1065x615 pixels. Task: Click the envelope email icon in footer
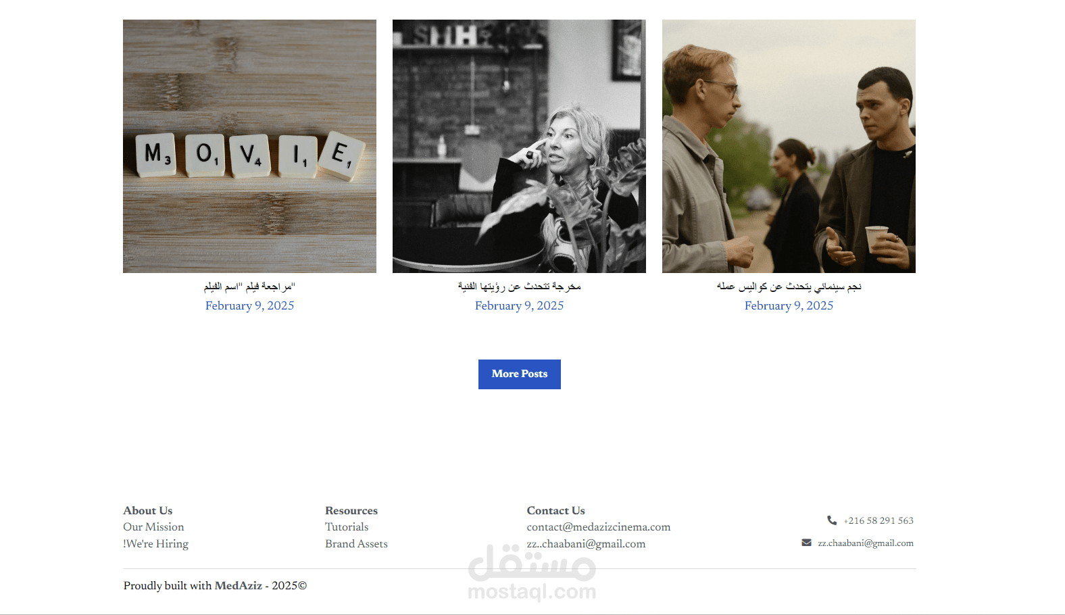tap(806, 543)
